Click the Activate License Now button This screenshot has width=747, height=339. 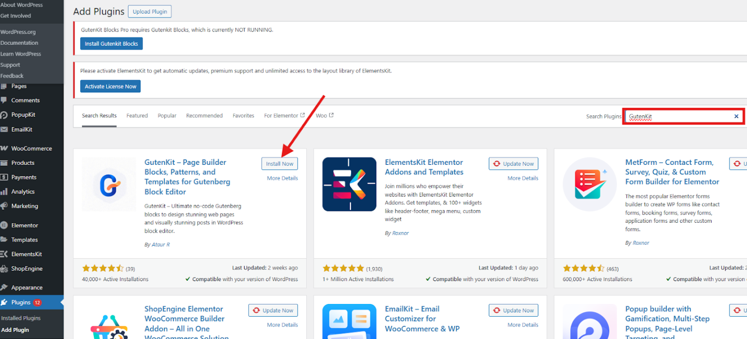(x=110, y=87)
